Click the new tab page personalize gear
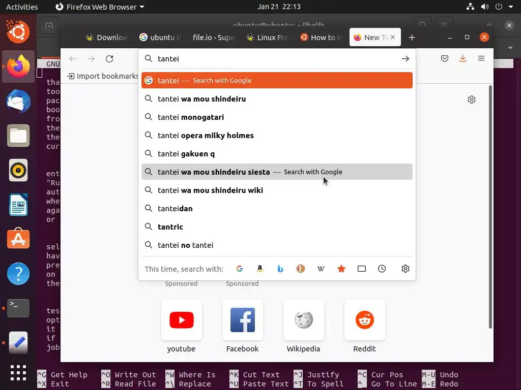Screen dimensions: 521x390 pos(472,100)
